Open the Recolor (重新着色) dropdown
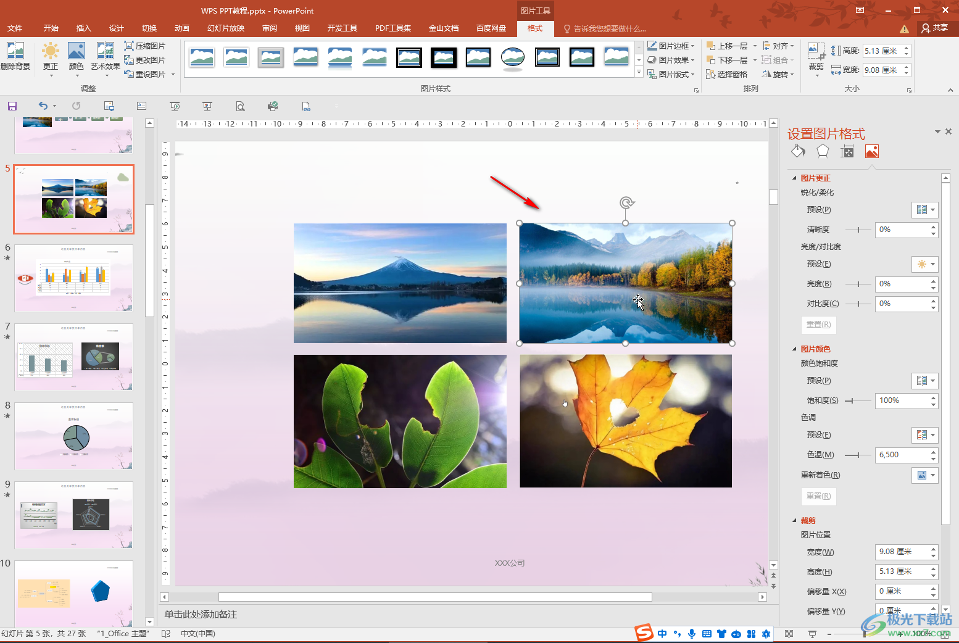This screenshot has width=959, height=643. (x=925, y=475)
